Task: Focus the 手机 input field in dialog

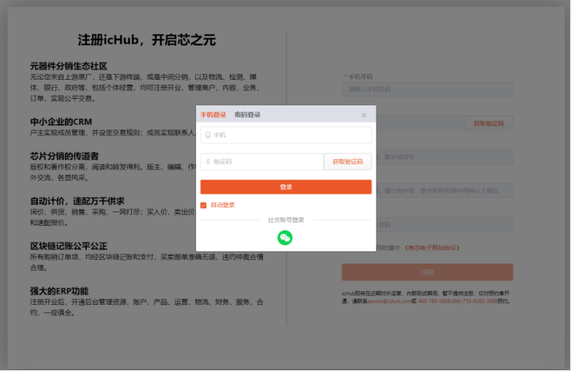Action: [x=286, y=135]
